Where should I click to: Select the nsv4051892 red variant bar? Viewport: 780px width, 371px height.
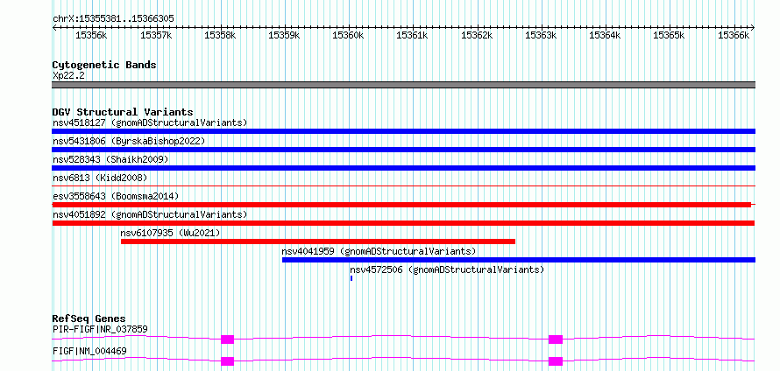click(x=403, y=223)
